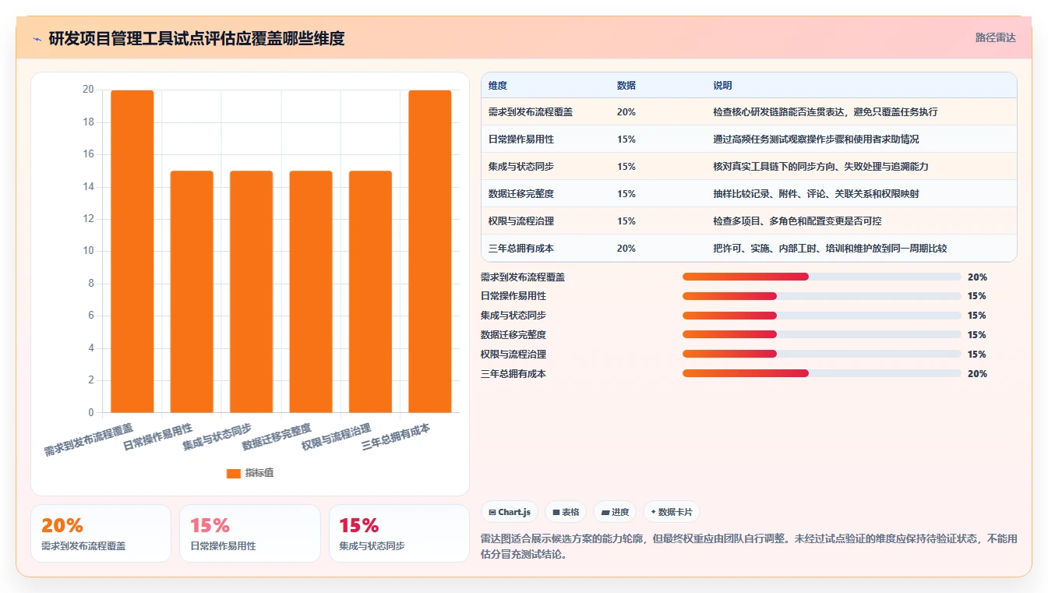This screenshot has height=593, width=1048.
Task: Click the y-axis value 20
Action: click(x=88, y=90)
